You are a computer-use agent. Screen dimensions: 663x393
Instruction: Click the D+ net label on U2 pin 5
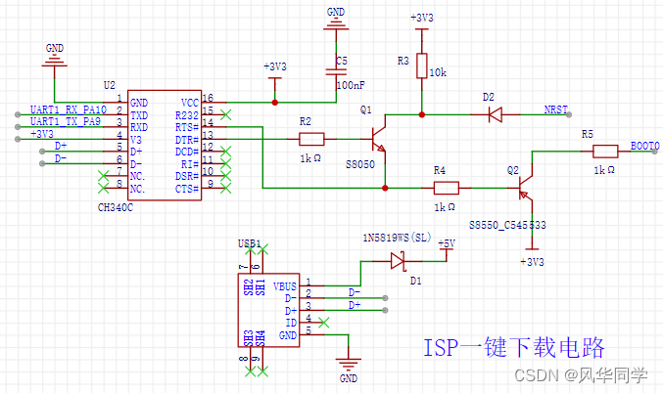coord(61,146)
